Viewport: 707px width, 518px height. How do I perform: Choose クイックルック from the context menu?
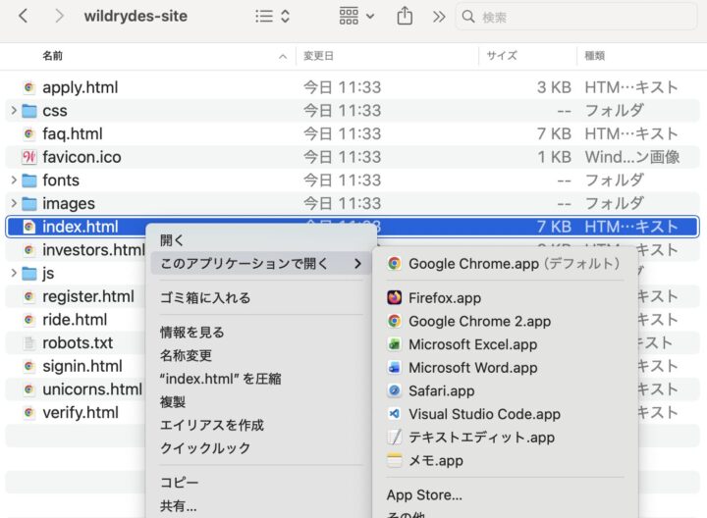pos(204,448)
